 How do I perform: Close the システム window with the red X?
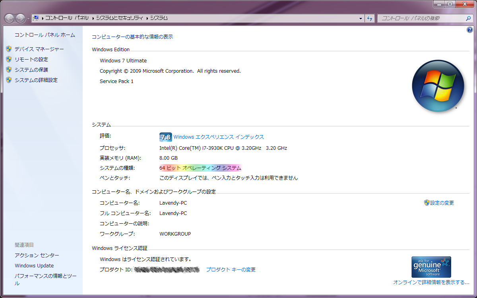coord(464,4)
